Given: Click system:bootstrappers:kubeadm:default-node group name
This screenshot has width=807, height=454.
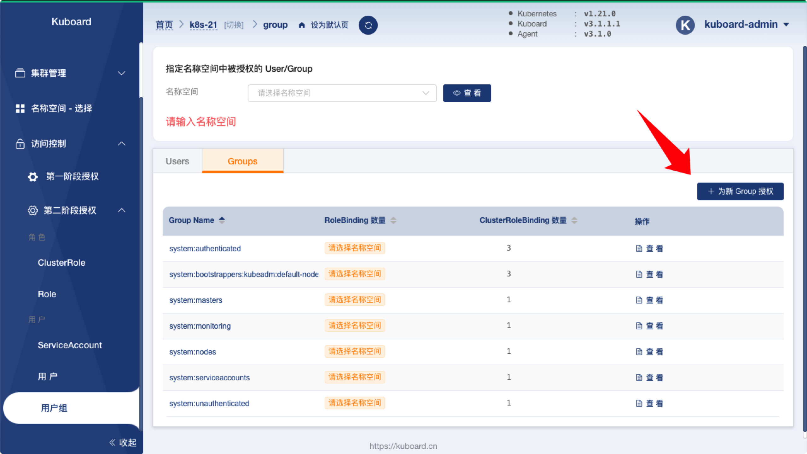Looking at the screenshot, I should coord(244,274).
